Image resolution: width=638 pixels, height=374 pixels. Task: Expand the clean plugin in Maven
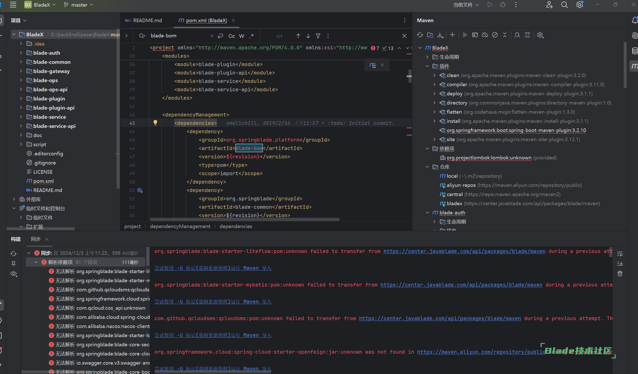click(x=435, y=75)
